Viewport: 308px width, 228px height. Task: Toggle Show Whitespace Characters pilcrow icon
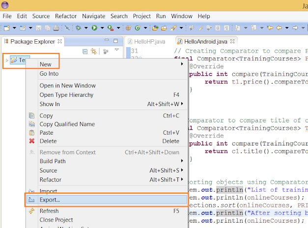226,28
